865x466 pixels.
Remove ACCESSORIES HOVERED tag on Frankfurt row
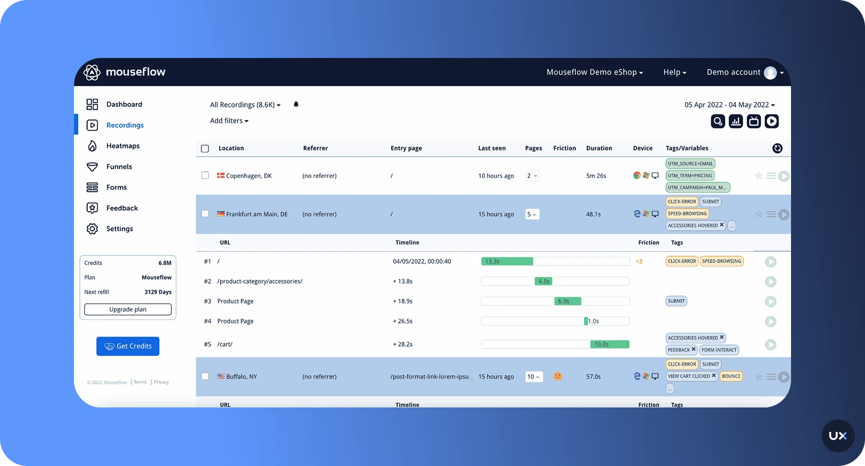pyautogui.click(x=722, y=225)
